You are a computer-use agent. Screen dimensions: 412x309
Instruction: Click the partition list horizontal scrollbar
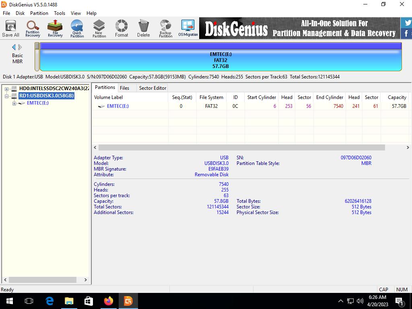(241, 148)
